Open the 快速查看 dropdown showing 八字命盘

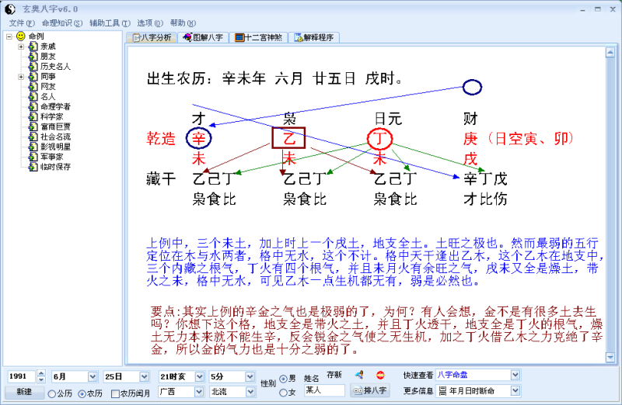tap(515, 375)
